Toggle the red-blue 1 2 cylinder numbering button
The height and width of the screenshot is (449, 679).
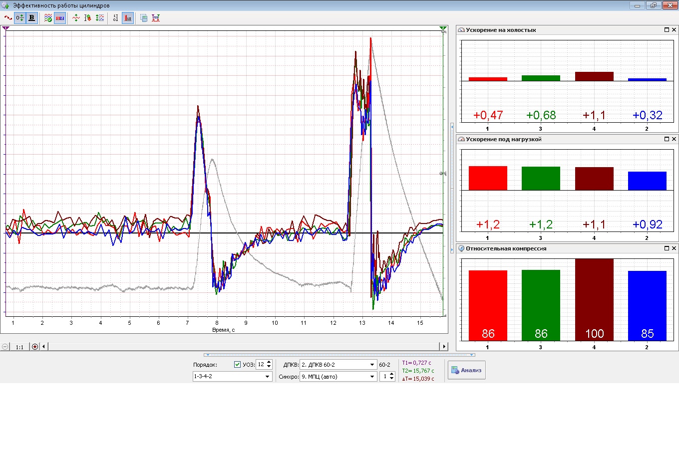[x=60, y=18]
